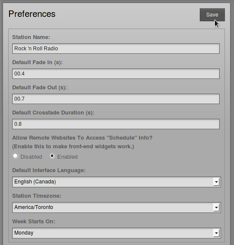Click the arrow icon on Default Interface Language
This screenshot has height=245, width=234.
click(216, 182)
